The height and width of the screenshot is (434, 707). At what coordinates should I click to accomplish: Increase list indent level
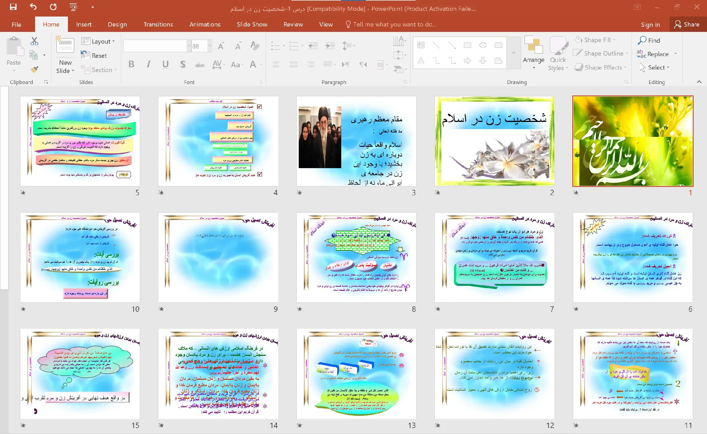tap(330, 46)
